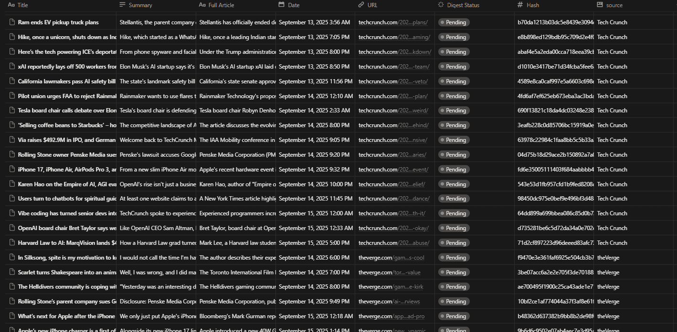This screenshot has height=332, width=677.
Task: Click the icon beside the 'source' column header
Action: 600,5
